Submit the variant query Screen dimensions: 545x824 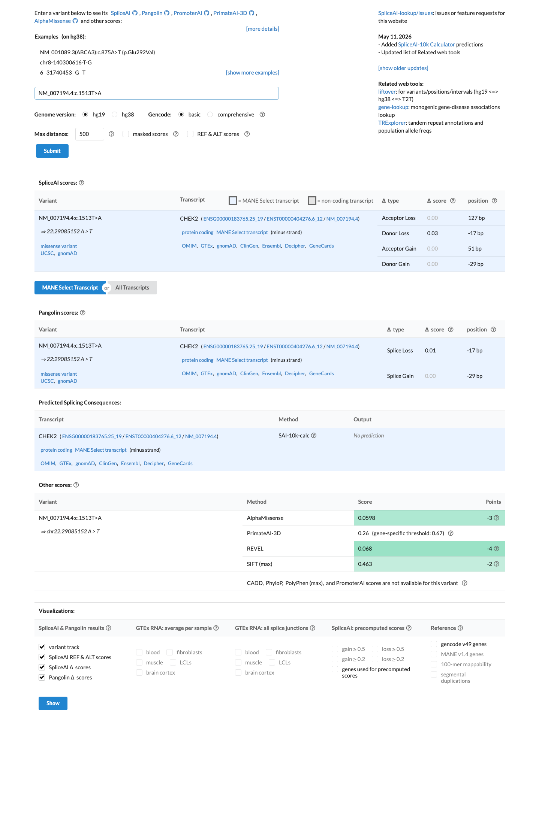(x=52, y=151)
